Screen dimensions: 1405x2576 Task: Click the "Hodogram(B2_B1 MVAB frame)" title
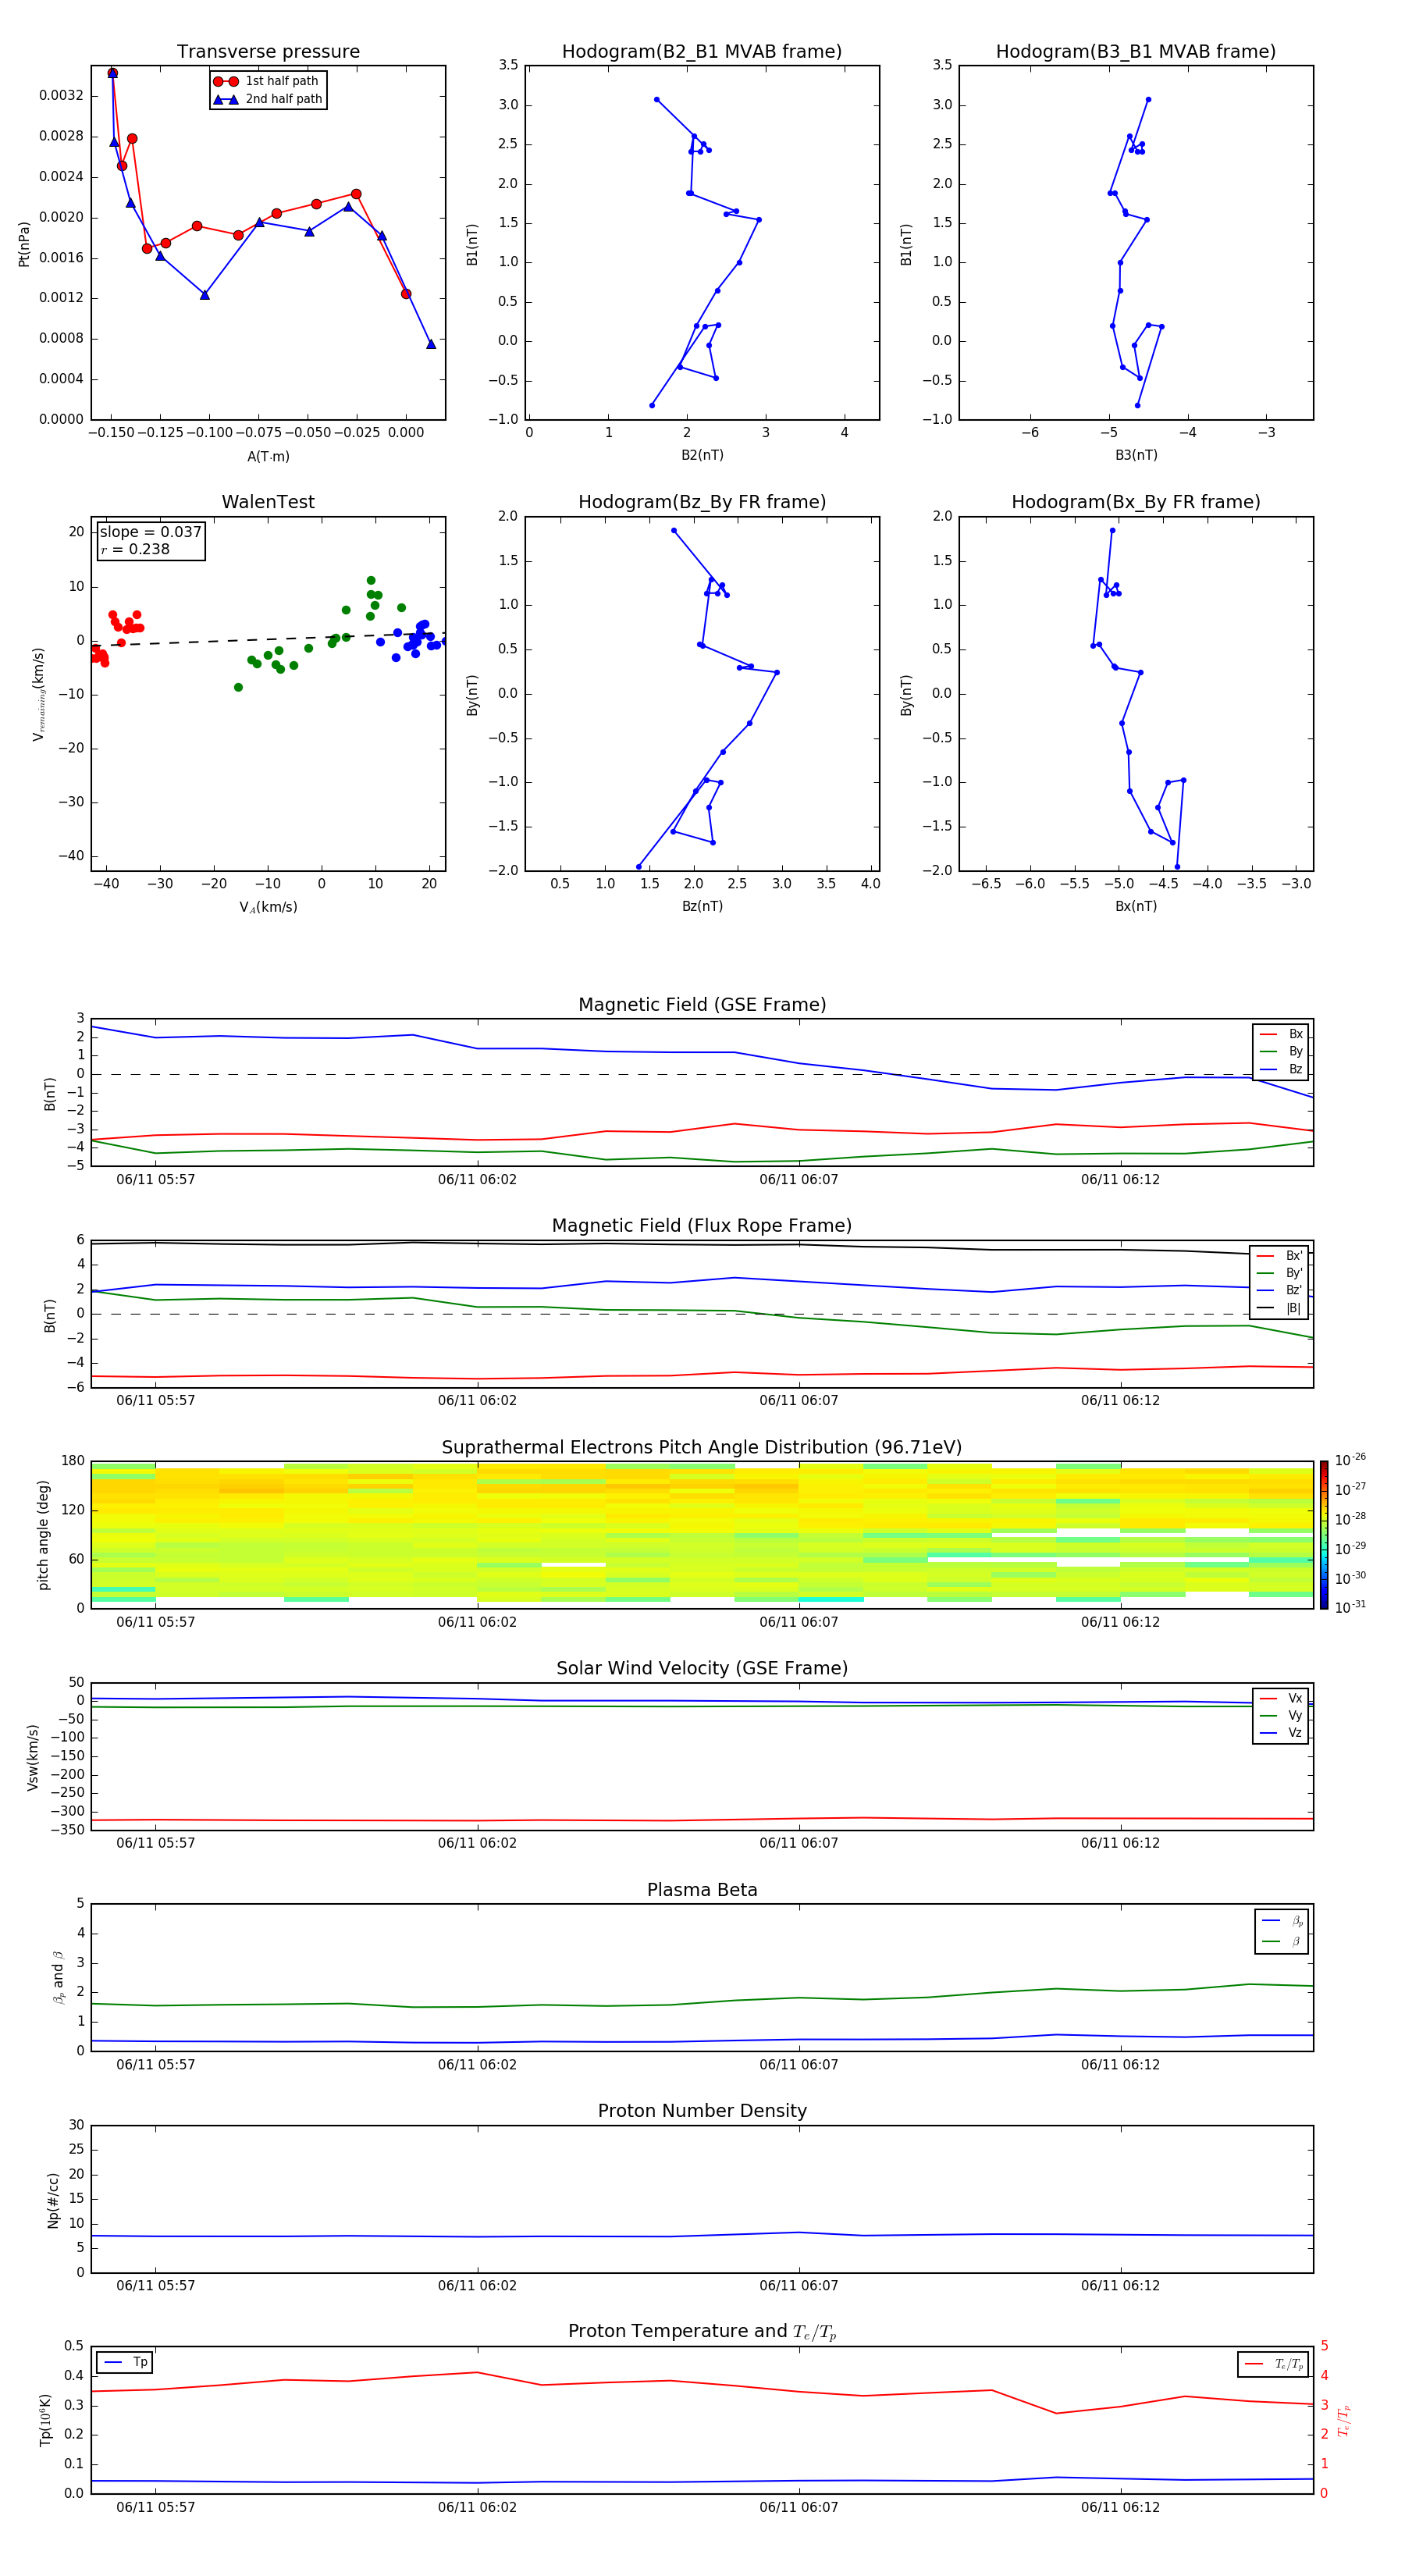[702, 52]
